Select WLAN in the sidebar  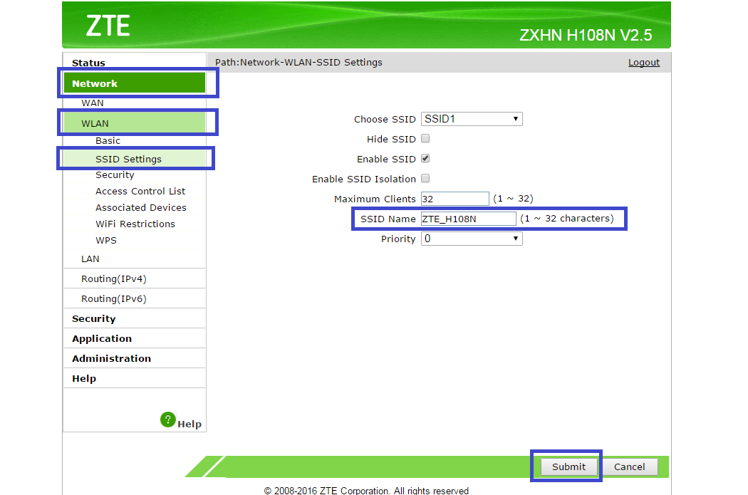pos(135,123)
